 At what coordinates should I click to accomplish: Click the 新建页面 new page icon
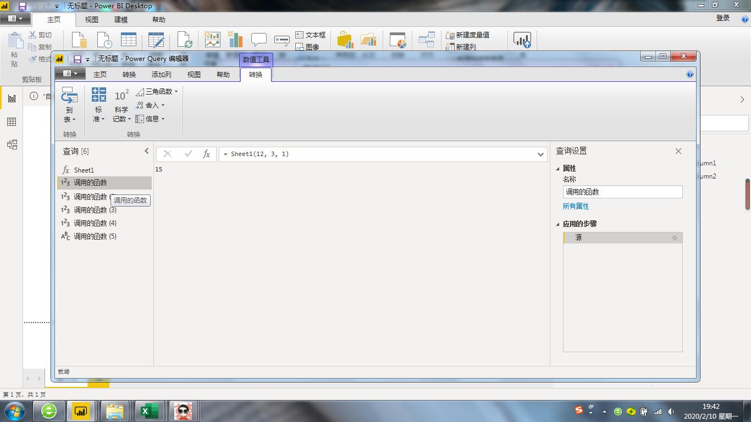(x=212, y=40)
